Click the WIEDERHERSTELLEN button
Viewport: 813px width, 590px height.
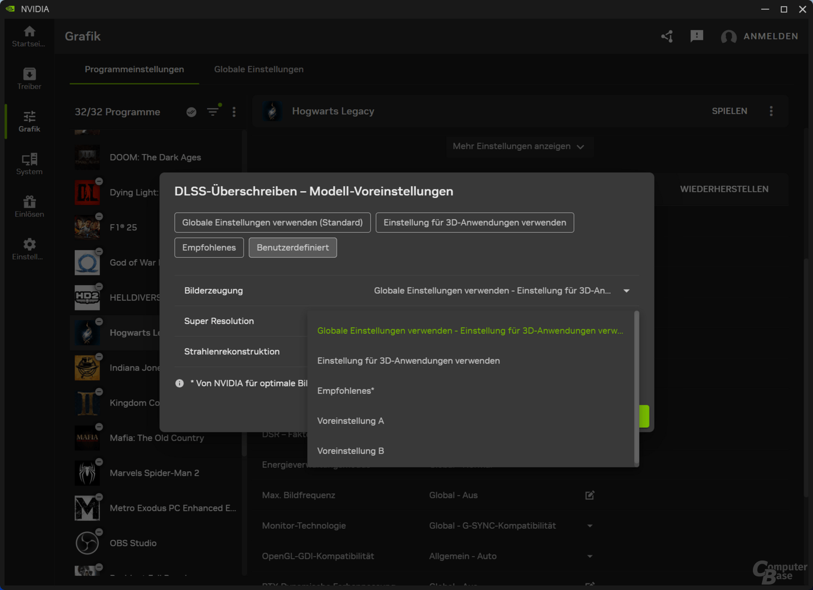(724, 189)
